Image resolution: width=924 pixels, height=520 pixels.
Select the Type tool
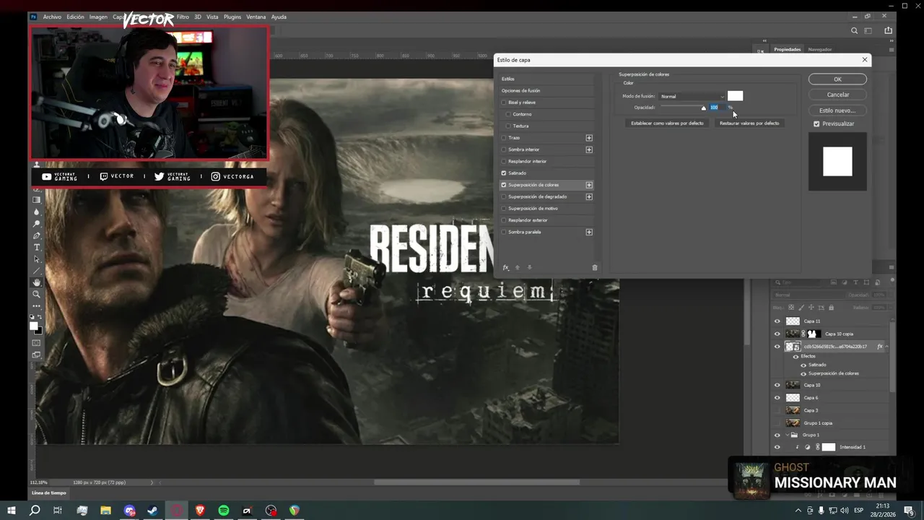37,247
